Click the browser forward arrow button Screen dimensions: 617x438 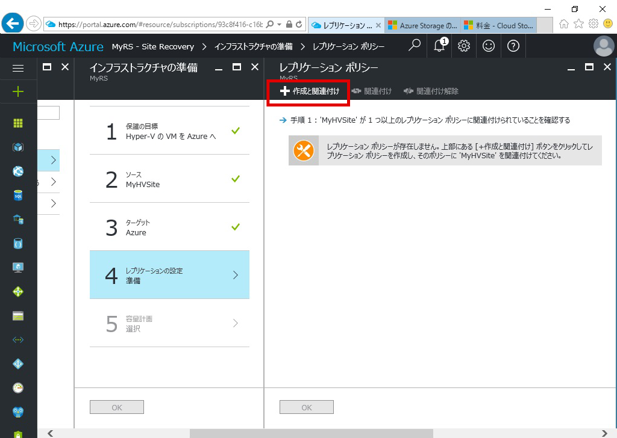tap(34, 24)
